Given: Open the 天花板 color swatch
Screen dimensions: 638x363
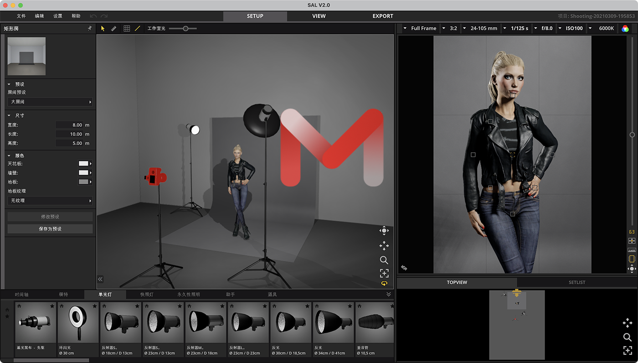Looking at the screenshot, I should tap(85, 163).
